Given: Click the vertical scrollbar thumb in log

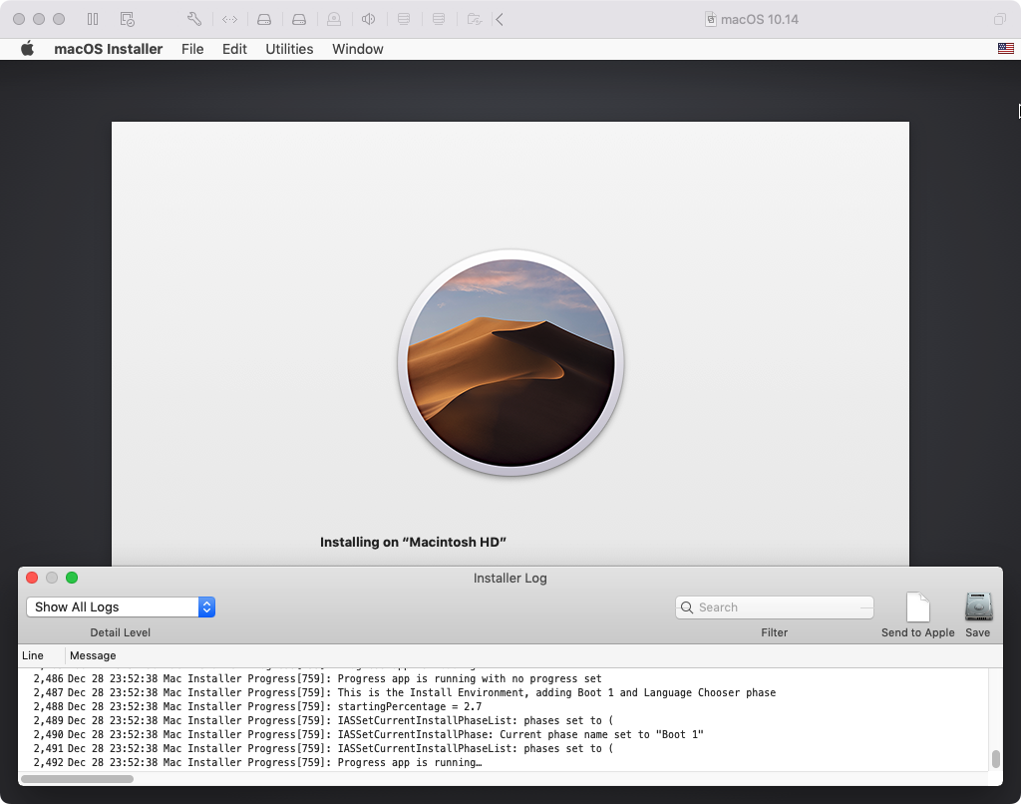Looking at the screenshot, I should click(x=995, y=759).
